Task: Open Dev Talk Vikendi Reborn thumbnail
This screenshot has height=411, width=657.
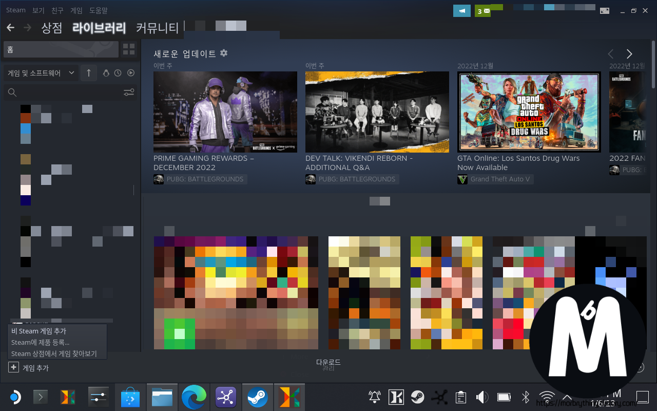Action: (x=377, y=112)
